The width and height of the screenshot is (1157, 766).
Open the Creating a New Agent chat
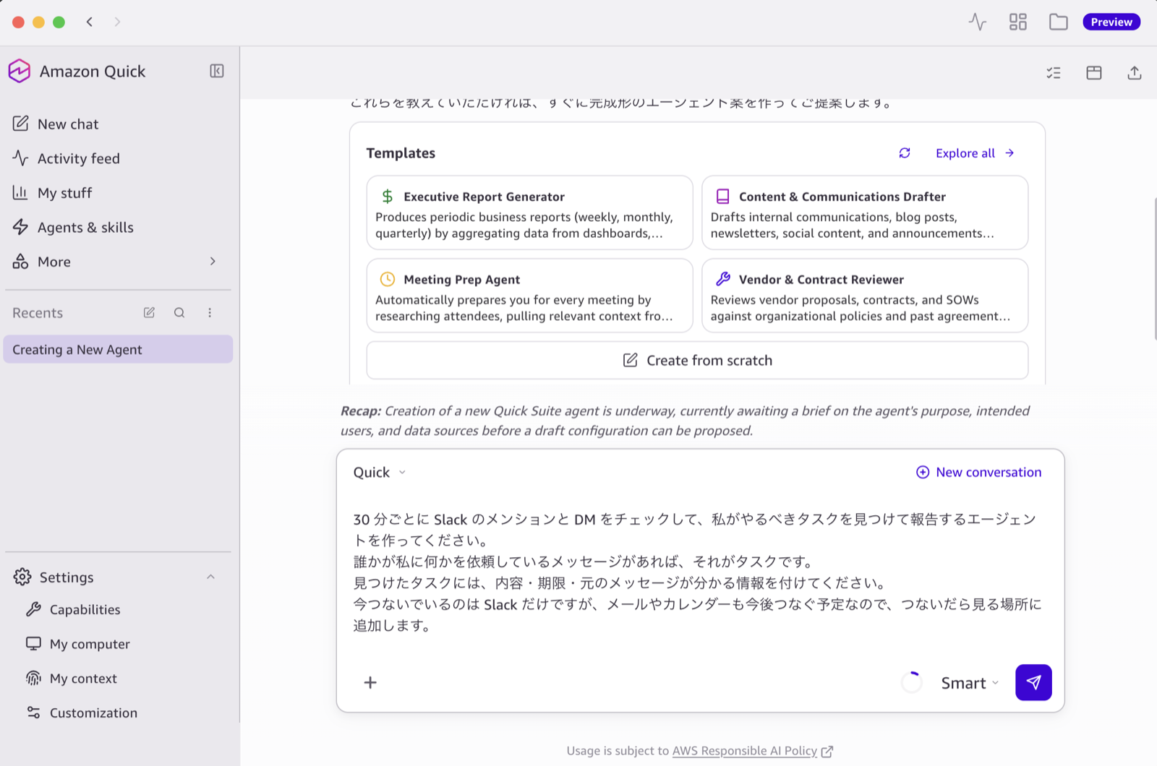click(119, 349)
